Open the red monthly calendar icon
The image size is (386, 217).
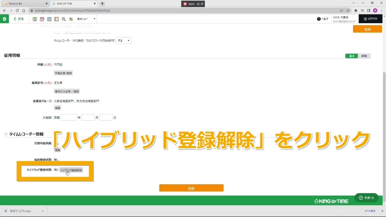(x=42, y=19)
